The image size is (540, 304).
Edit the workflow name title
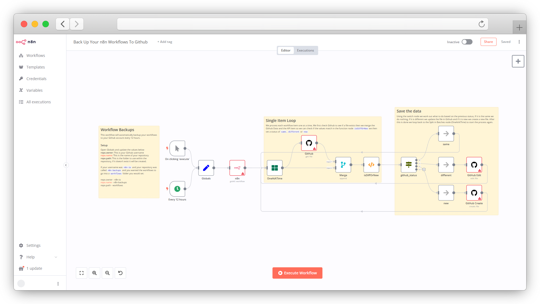tap(110, 42)
